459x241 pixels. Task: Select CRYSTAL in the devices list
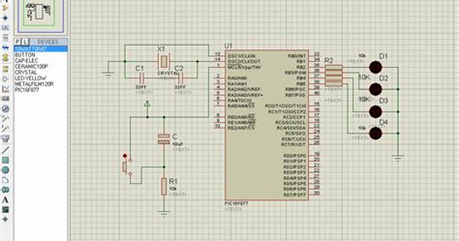[x=26, y=72]
